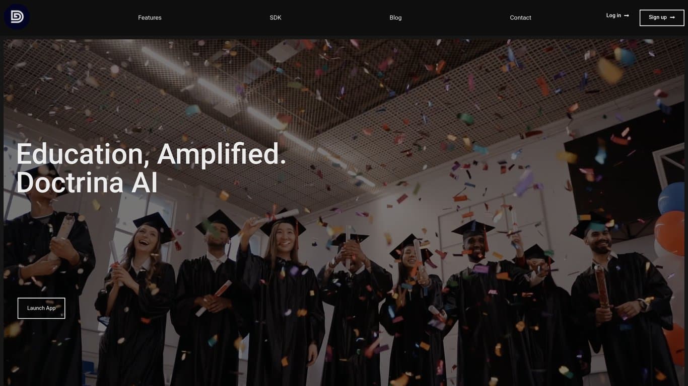Click the orange balloon in hero image
688x386 pixels.
pos(670,234)
